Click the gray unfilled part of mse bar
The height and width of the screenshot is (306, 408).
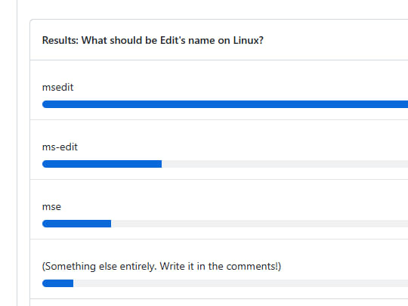(x=259, y=224)
